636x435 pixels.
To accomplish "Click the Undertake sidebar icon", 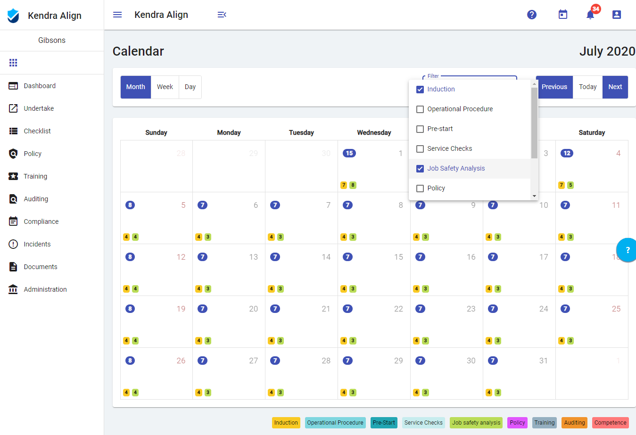I will 13,108.
